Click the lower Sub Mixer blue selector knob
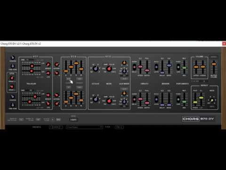This screenshot has height=170, width=226. coord(124,102)
